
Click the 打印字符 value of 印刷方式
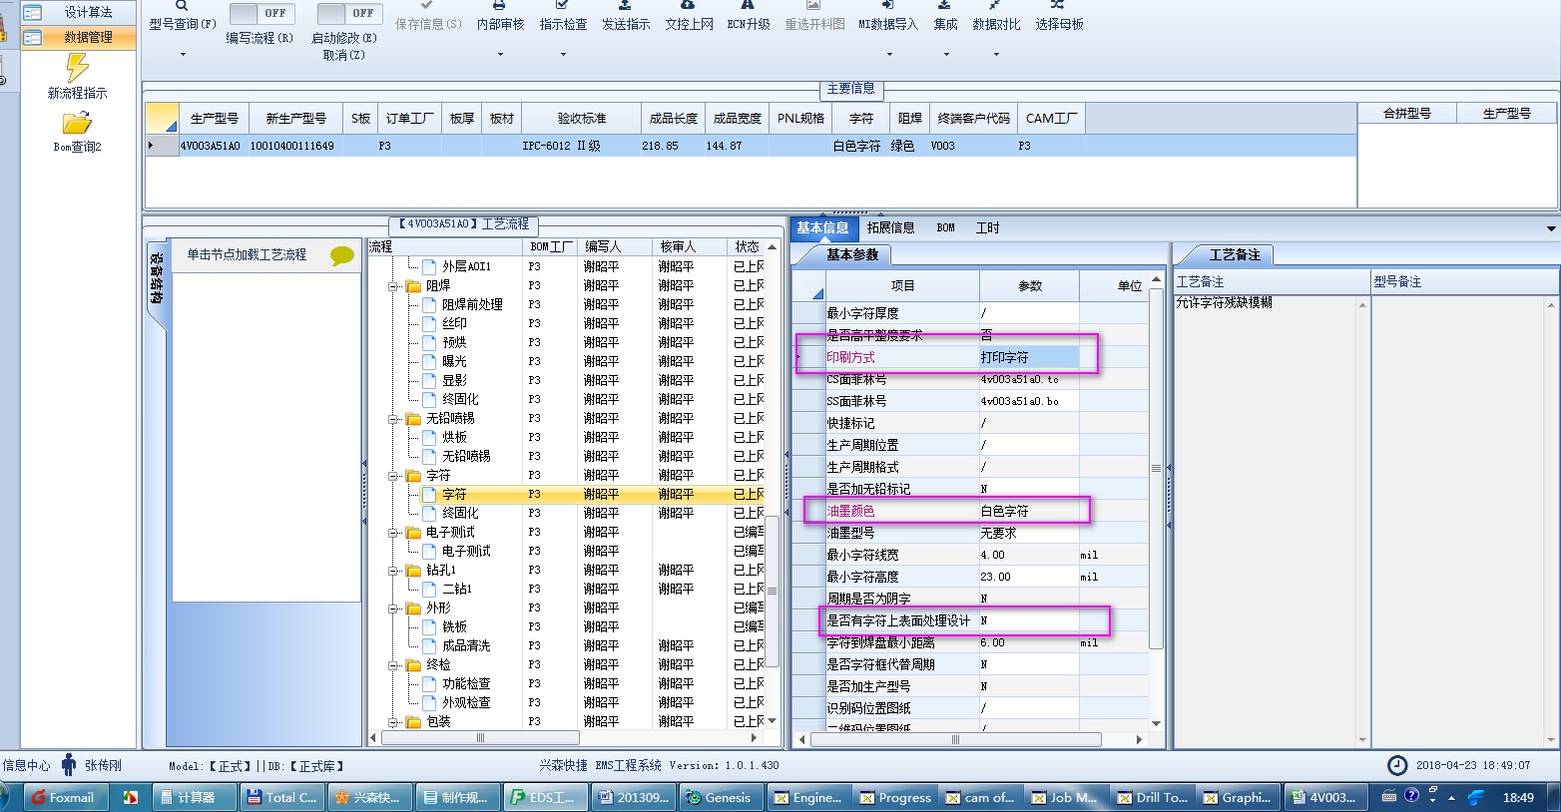click(1029, 357)
